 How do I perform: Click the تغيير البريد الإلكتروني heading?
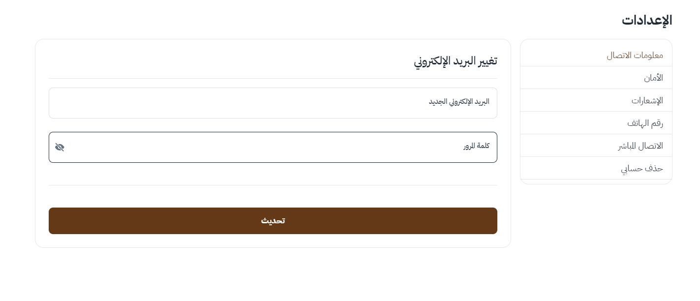pyautogui.click(x=455, y=61)
